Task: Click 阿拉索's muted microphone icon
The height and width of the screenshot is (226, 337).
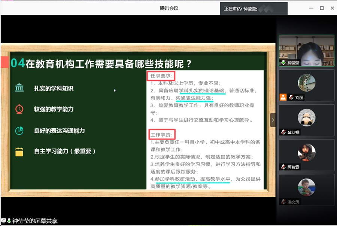Action: click(x=283, y=167)
